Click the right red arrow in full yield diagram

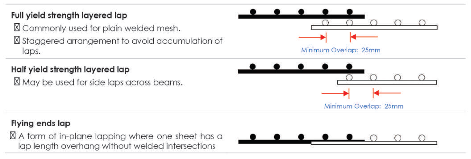[364, 37]
